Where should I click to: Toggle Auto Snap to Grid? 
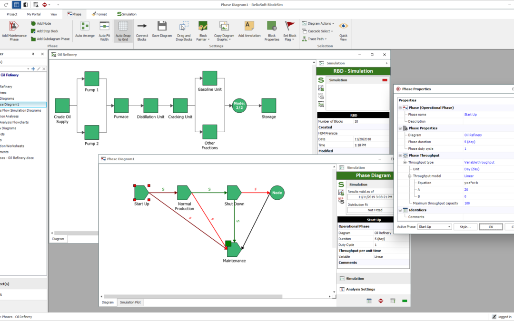pos(123,31)
